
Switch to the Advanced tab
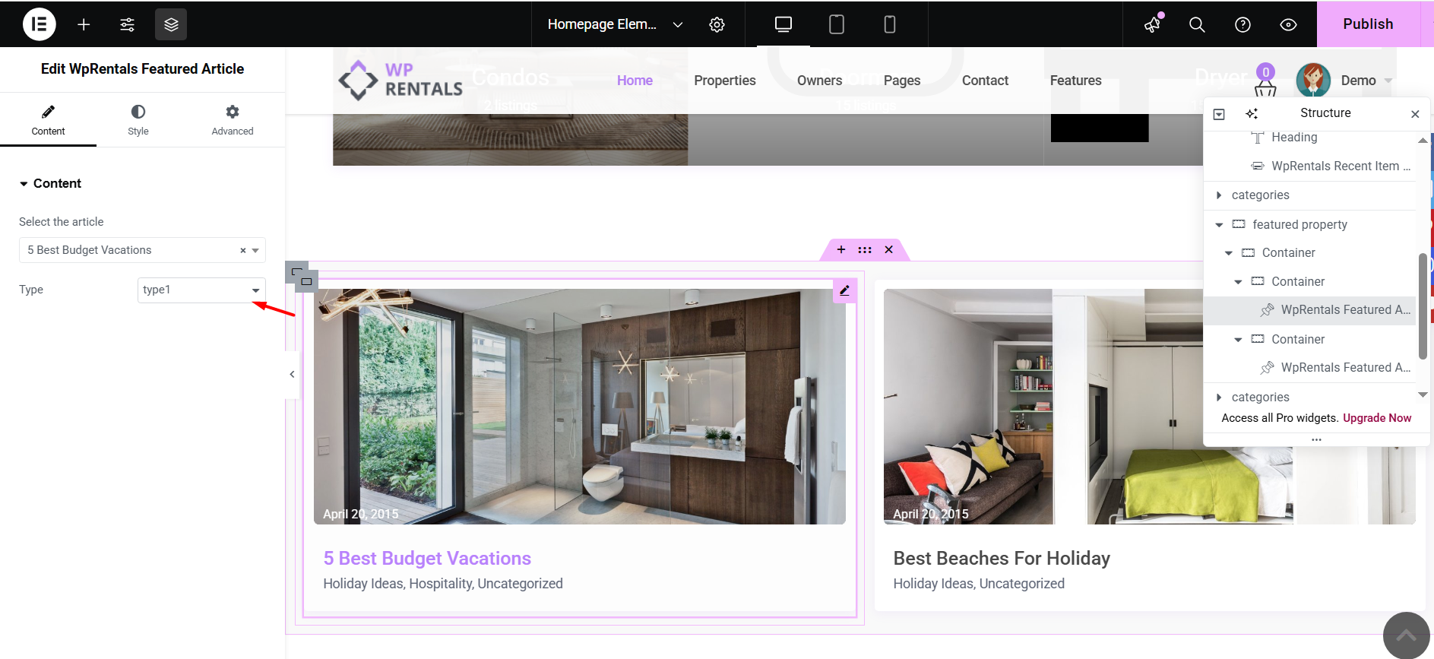point(233,120)
